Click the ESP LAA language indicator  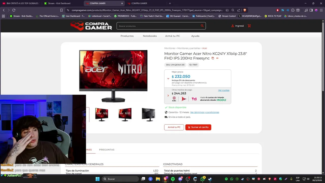[298, 179]
